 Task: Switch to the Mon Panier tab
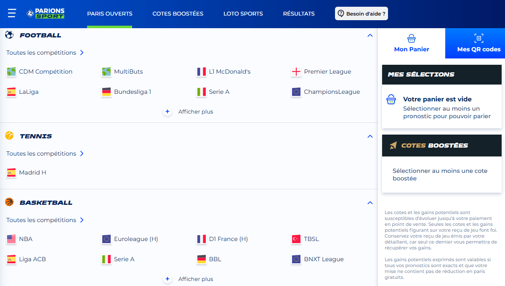click(412, 43)
